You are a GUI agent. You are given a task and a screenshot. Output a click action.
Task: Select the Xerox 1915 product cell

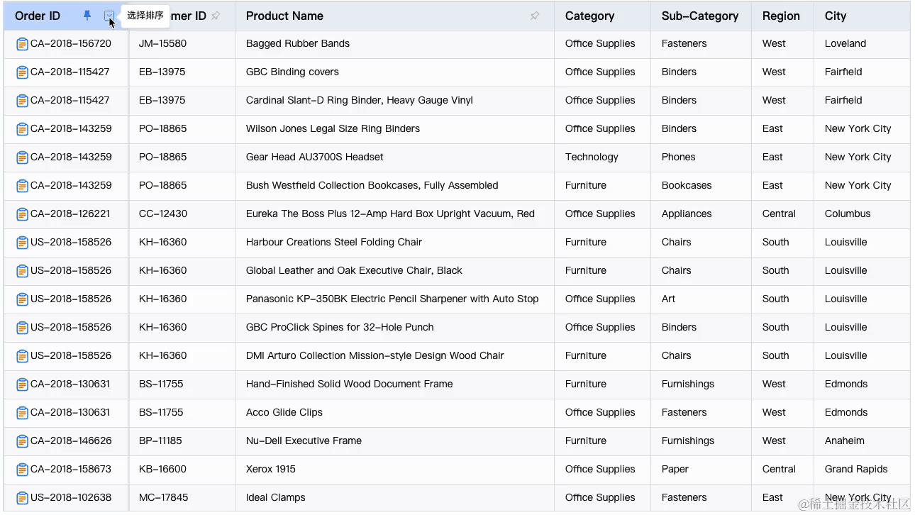(x=270, y=470)
